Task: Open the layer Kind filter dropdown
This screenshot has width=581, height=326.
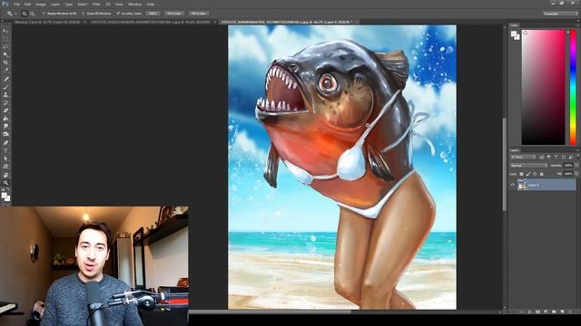Action: 523,157
